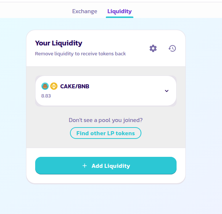Viewport: 222px width, 214px height.
Task: Click the plus icon on Add Liquidity
Action: click(85, 166)
